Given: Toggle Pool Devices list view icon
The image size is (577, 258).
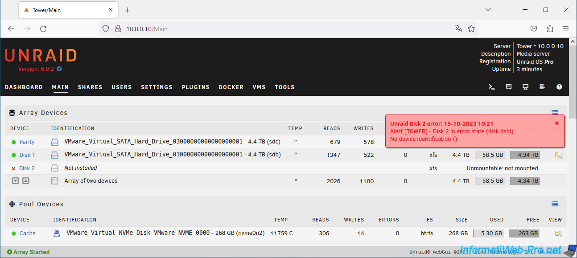Looking at the screenshot, I should [x=555, y=204].
